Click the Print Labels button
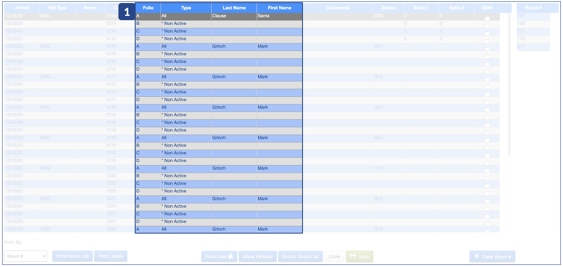 [111, 256]
